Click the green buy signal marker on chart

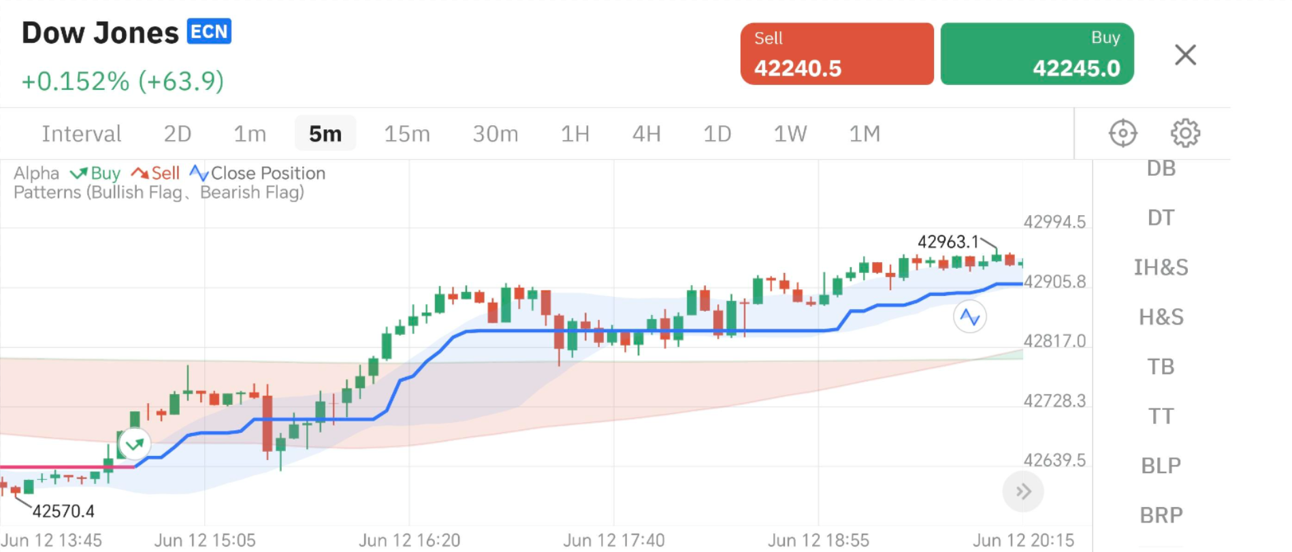pyautogui.click(x=134, y=445)
